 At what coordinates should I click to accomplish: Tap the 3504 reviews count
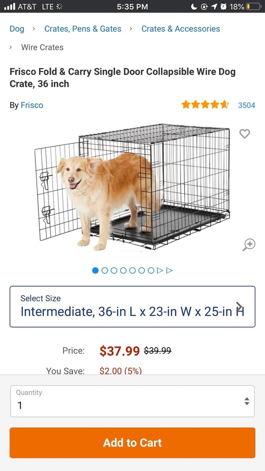click(247, 105)
